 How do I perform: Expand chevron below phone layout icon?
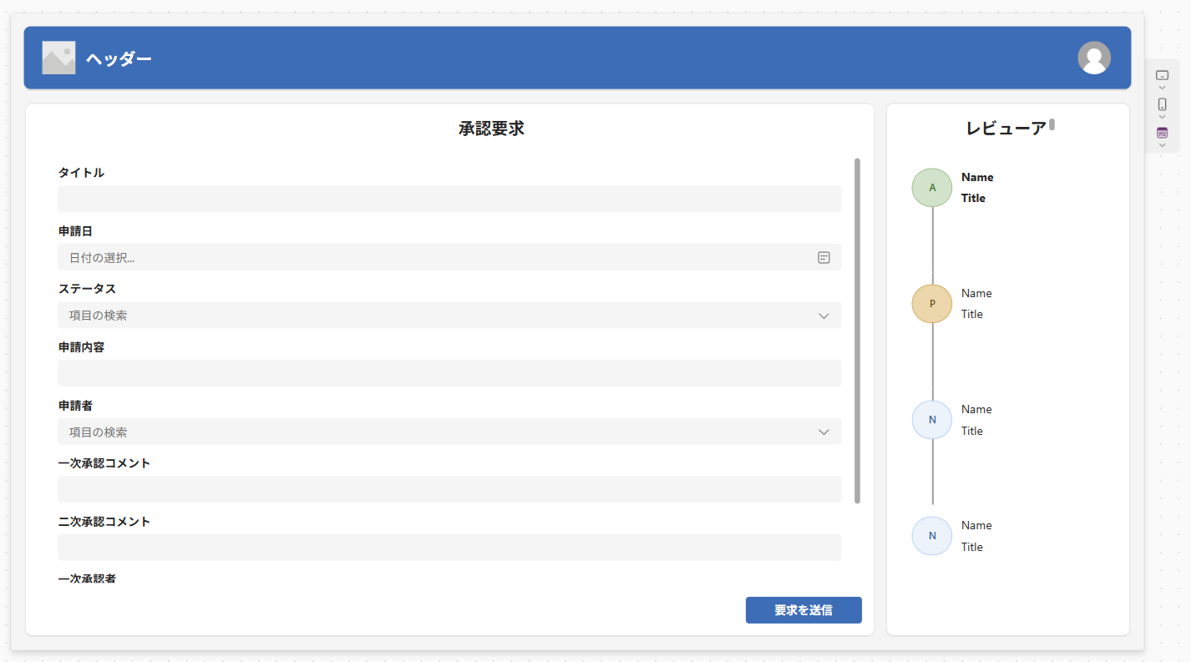[1162, 117]
